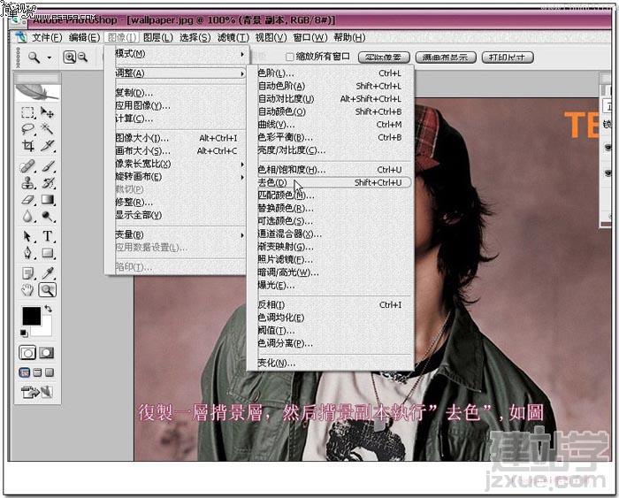This screenshot has width=619, height=498.
Task: Open the Zoom tool preset picker arrow
Action: (50, 57)
